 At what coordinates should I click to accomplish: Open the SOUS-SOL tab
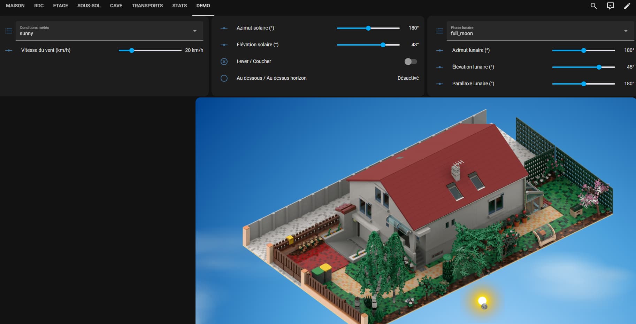pyautogui.click(x=89, y=6)
